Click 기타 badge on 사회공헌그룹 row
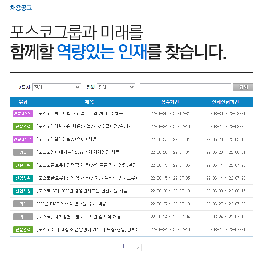The height and width of the screenshot is (258, 267). [x=23, y=217]
